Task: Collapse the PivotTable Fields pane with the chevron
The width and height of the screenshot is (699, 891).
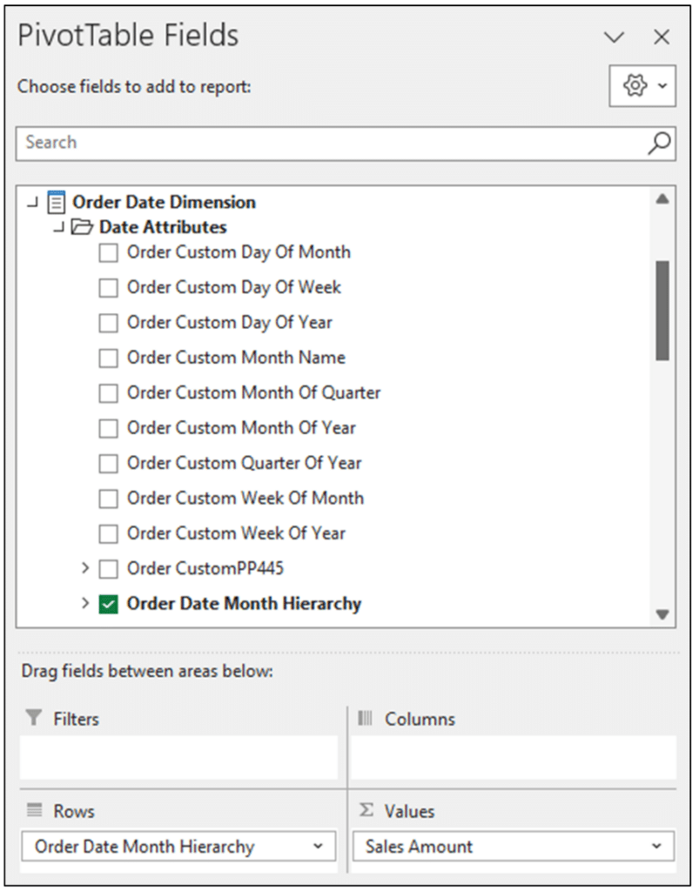Action: pos(614,37)
